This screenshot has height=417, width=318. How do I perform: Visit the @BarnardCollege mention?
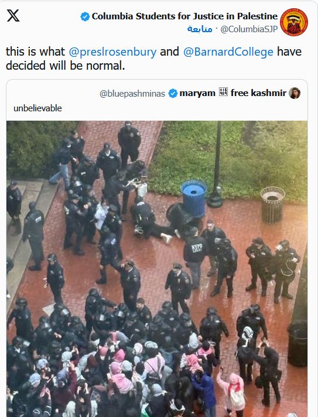228,52
